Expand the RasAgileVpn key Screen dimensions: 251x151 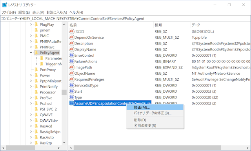tap(31, 131)
